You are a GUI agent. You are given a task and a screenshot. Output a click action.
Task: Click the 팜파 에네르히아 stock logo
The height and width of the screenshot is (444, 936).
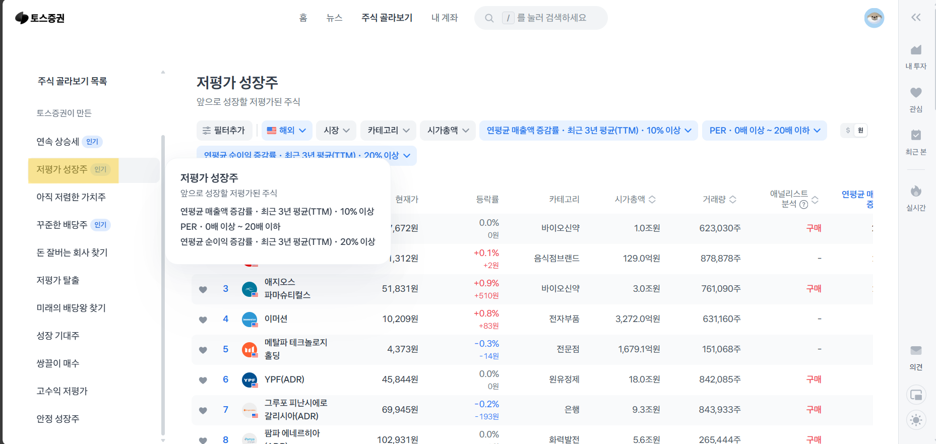point(249,439)
